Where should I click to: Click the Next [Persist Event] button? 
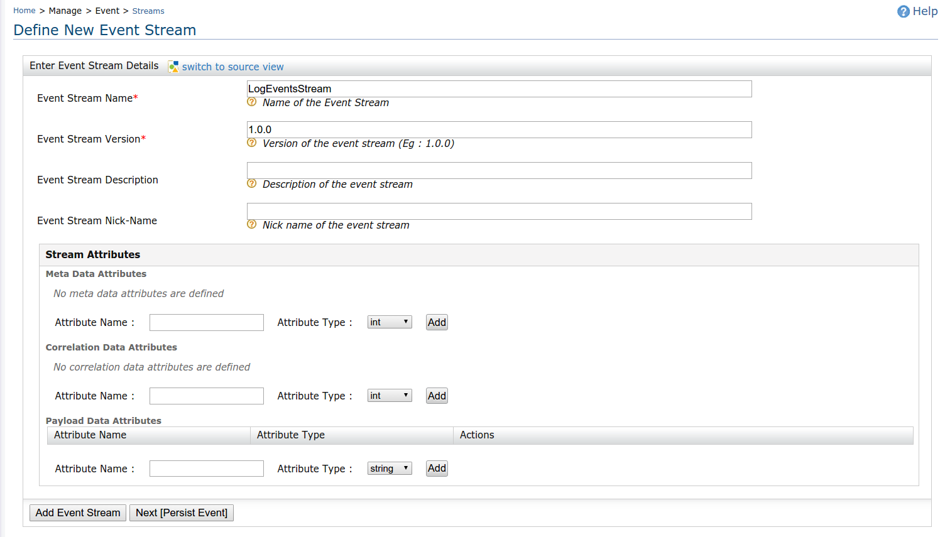pos(181,513)
